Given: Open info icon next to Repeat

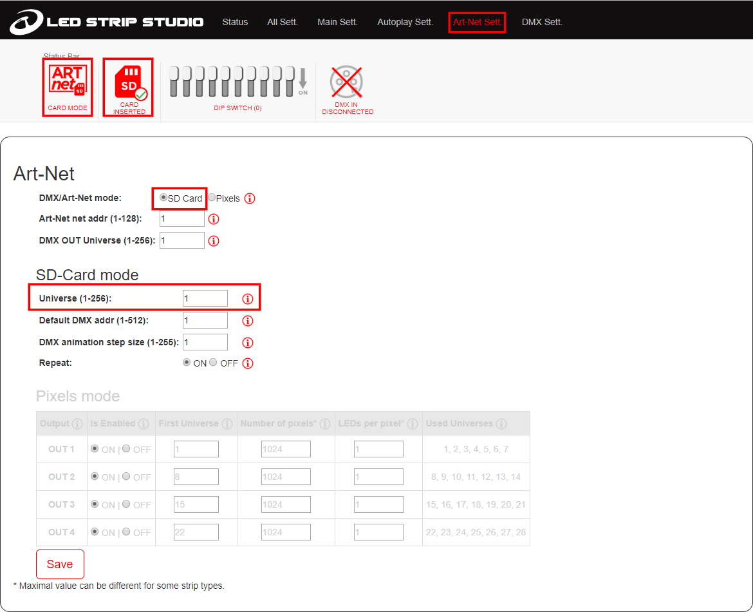Looking at the screenshot, I should coord(248,363).
